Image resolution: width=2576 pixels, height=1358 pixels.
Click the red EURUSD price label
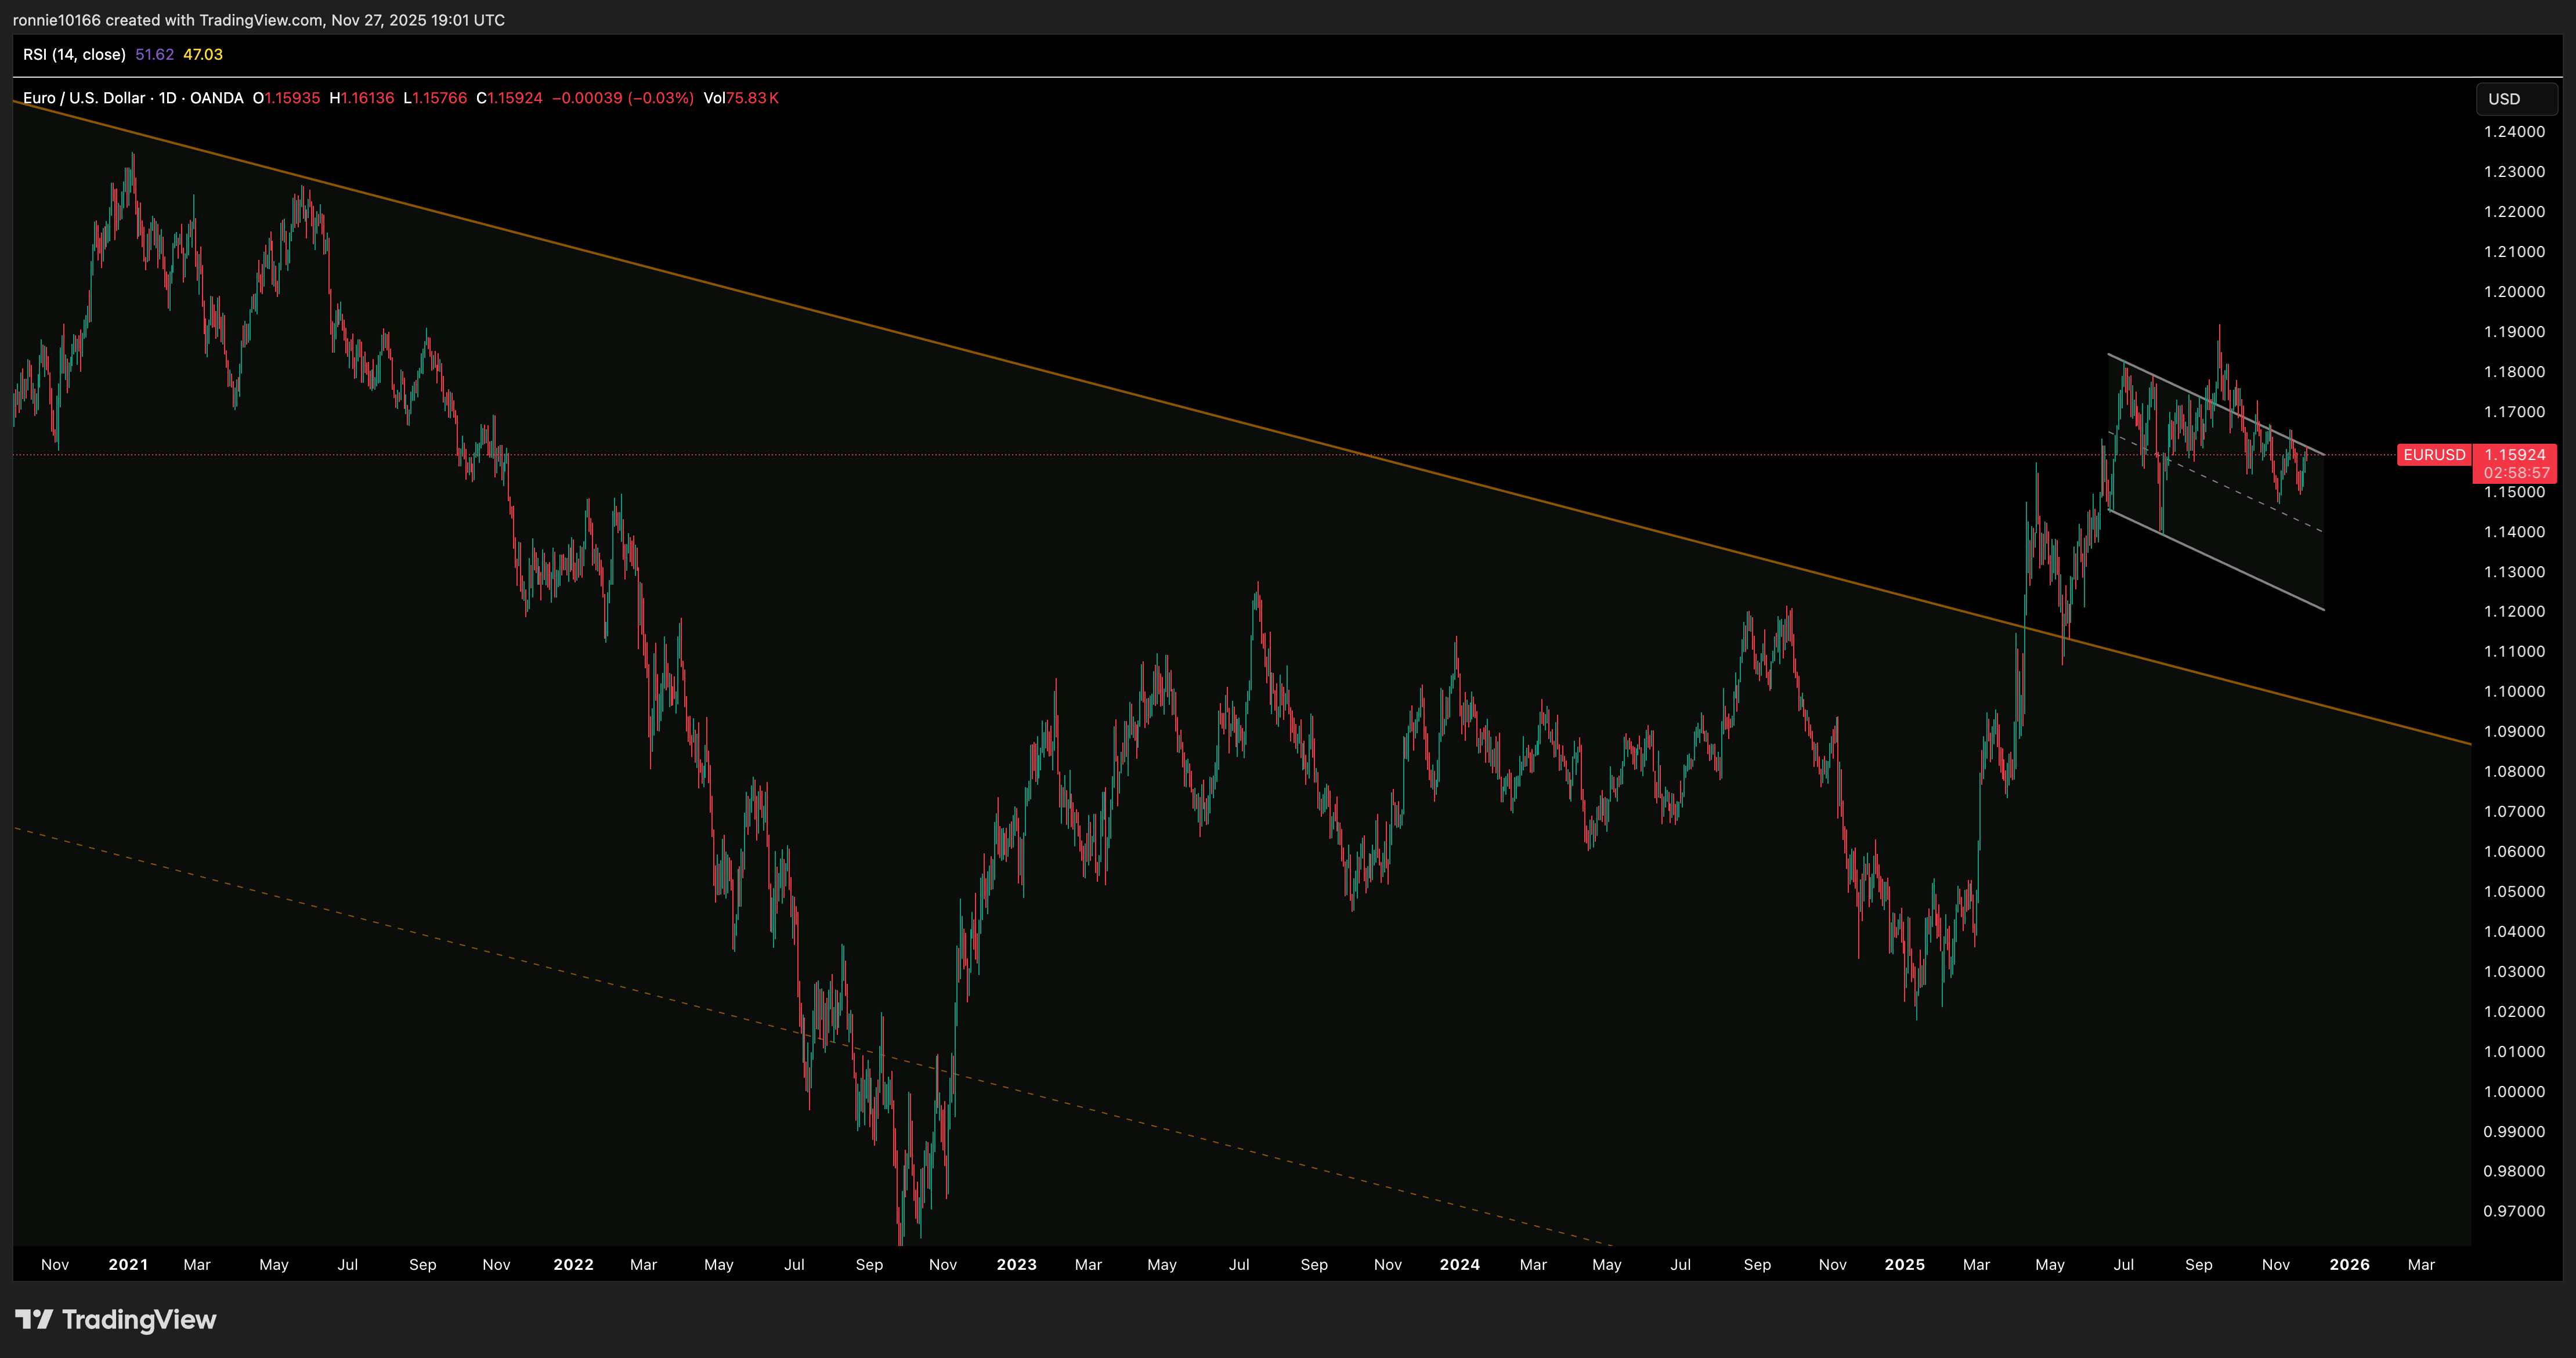point(2434,455)
